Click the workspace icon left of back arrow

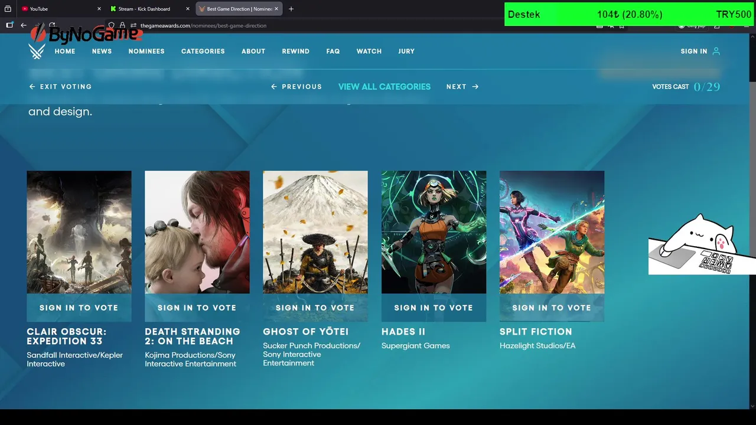(9, 25)
